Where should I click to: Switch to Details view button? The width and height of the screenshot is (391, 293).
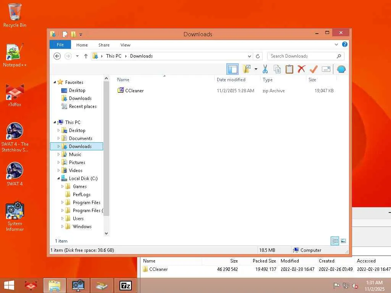pos(334,241)
